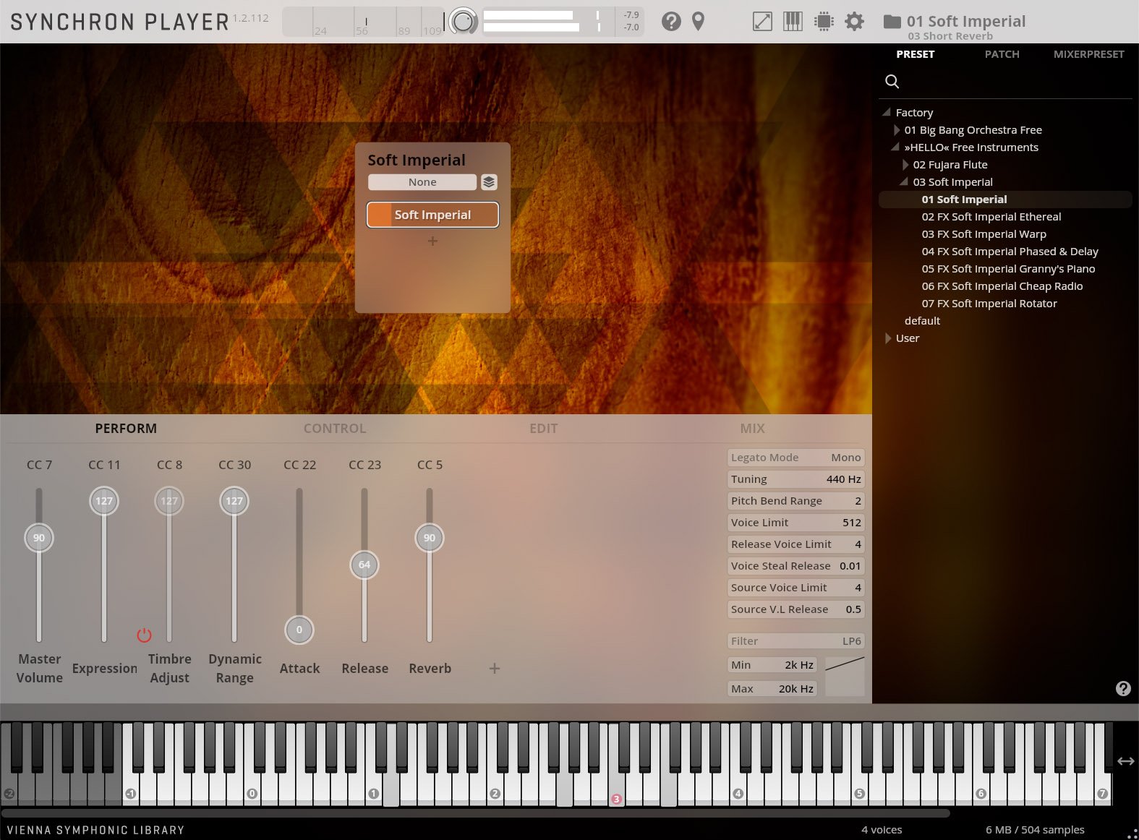The image size is (1139, 840).
Task: Click the location pin icon
Action: 698,22
